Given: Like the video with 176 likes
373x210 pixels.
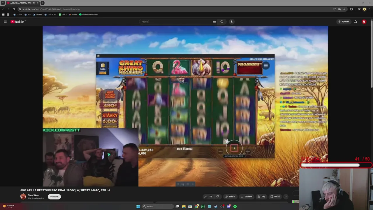Looking at the screenshot, I should [x=208, y=197].
